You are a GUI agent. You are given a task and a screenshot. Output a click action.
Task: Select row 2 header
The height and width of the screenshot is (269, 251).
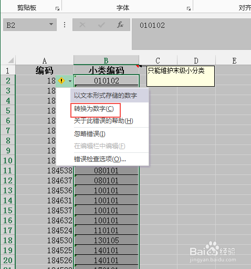(x=8, y=80)
